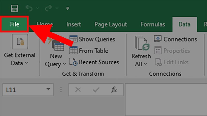
Task: Customize Quick Access Toolbar dropdown
Action: tap(68, 9)
